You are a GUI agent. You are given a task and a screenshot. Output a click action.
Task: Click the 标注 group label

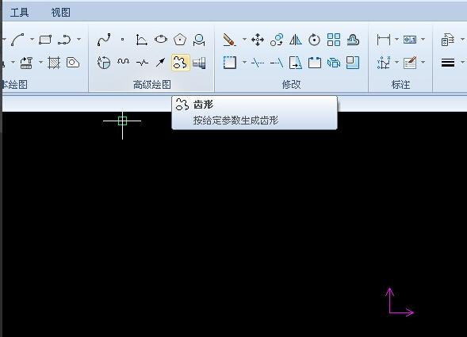[x=400, y=85]
